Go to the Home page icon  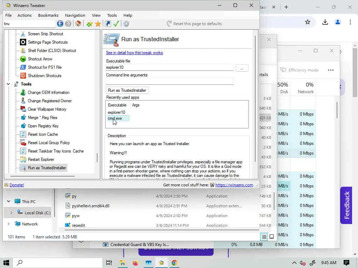click(78, 23)
